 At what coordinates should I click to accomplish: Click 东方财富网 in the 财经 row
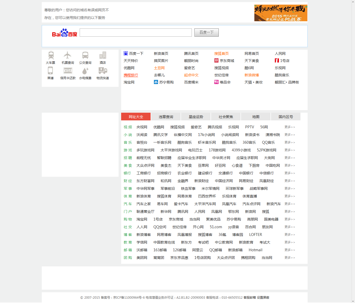(145, 181)
